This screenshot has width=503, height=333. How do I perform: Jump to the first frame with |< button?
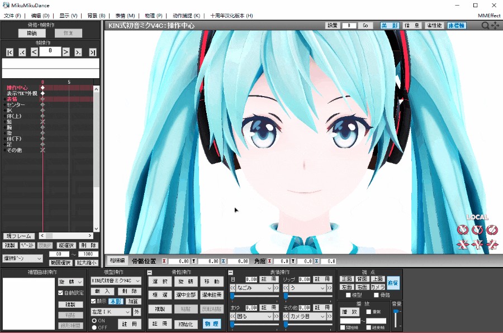(10, 53)
